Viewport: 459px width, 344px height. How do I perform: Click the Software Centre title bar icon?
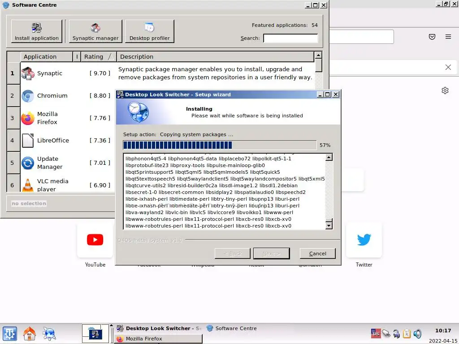tap(6, 5)
